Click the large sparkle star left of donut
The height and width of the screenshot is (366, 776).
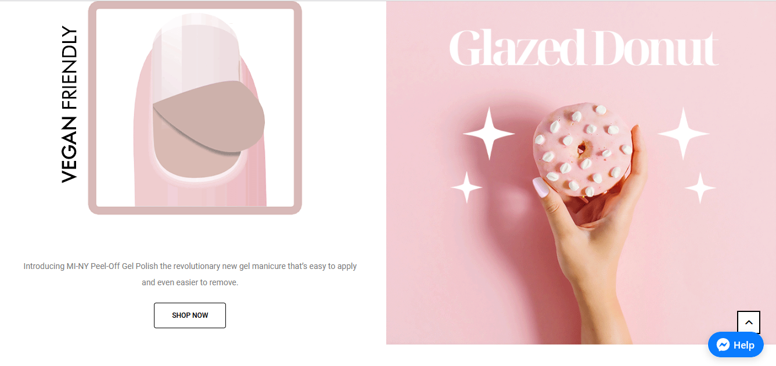[488, 134]
